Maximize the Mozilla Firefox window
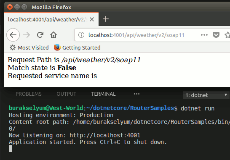This screenshot has width=230, height=160. (x=24, y=7)
